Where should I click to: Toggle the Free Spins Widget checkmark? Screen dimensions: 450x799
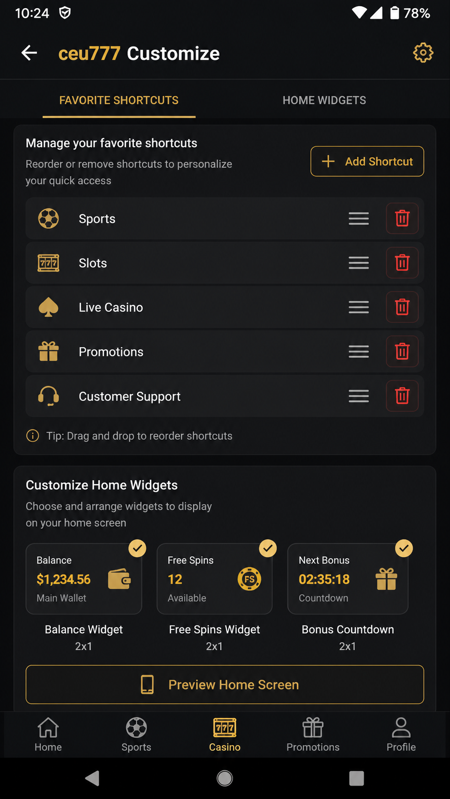tap(268, 548)
